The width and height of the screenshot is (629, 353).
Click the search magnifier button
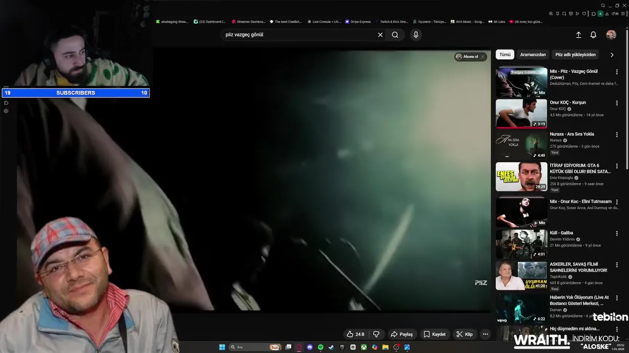pyautogui.click(x=395, y=35)
